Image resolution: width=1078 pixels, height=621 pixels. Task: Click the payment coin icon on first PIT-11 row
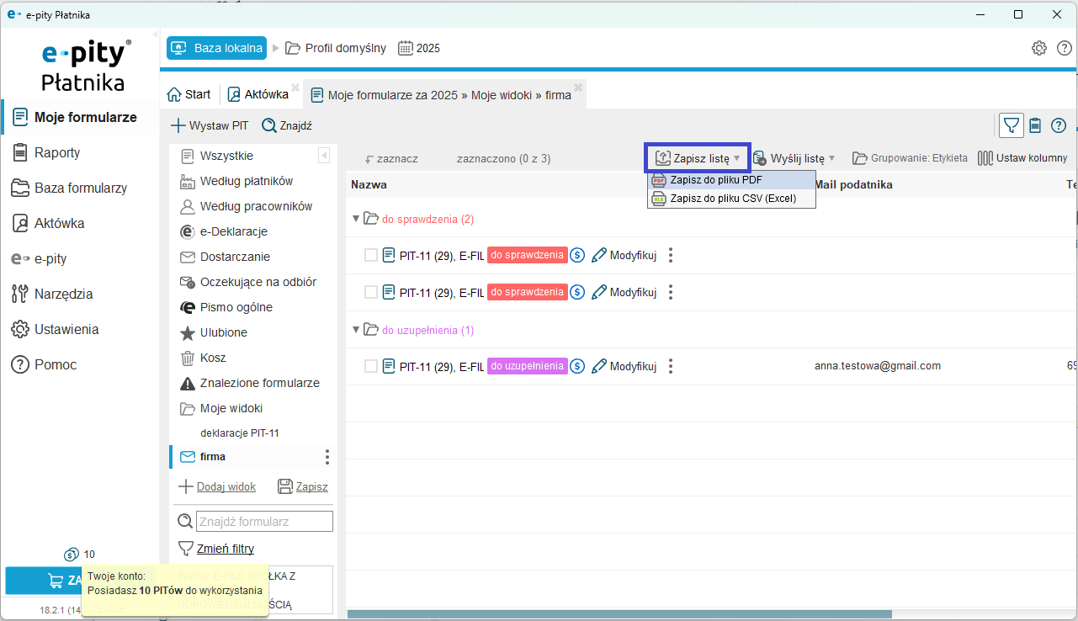point(577,255)
